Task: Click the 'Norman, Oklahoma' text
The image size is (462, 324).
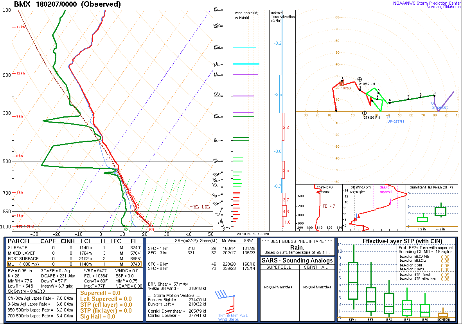Action: (x=444, y=7)
